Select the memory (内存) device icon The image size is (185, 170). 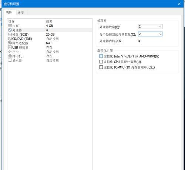10,26
